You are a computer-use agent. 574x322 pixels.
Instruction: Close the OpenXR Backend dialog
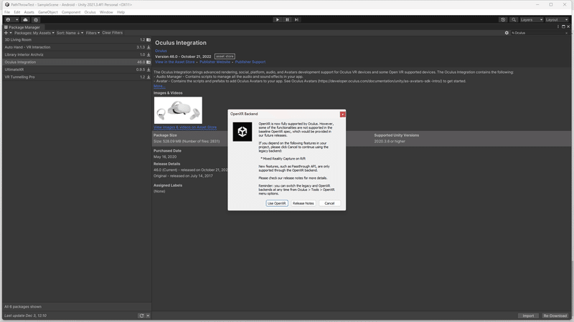click(x=343, y=114)
